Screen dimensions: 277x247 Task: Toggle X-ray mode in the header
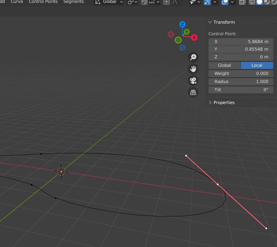click(x=242, y=2)
